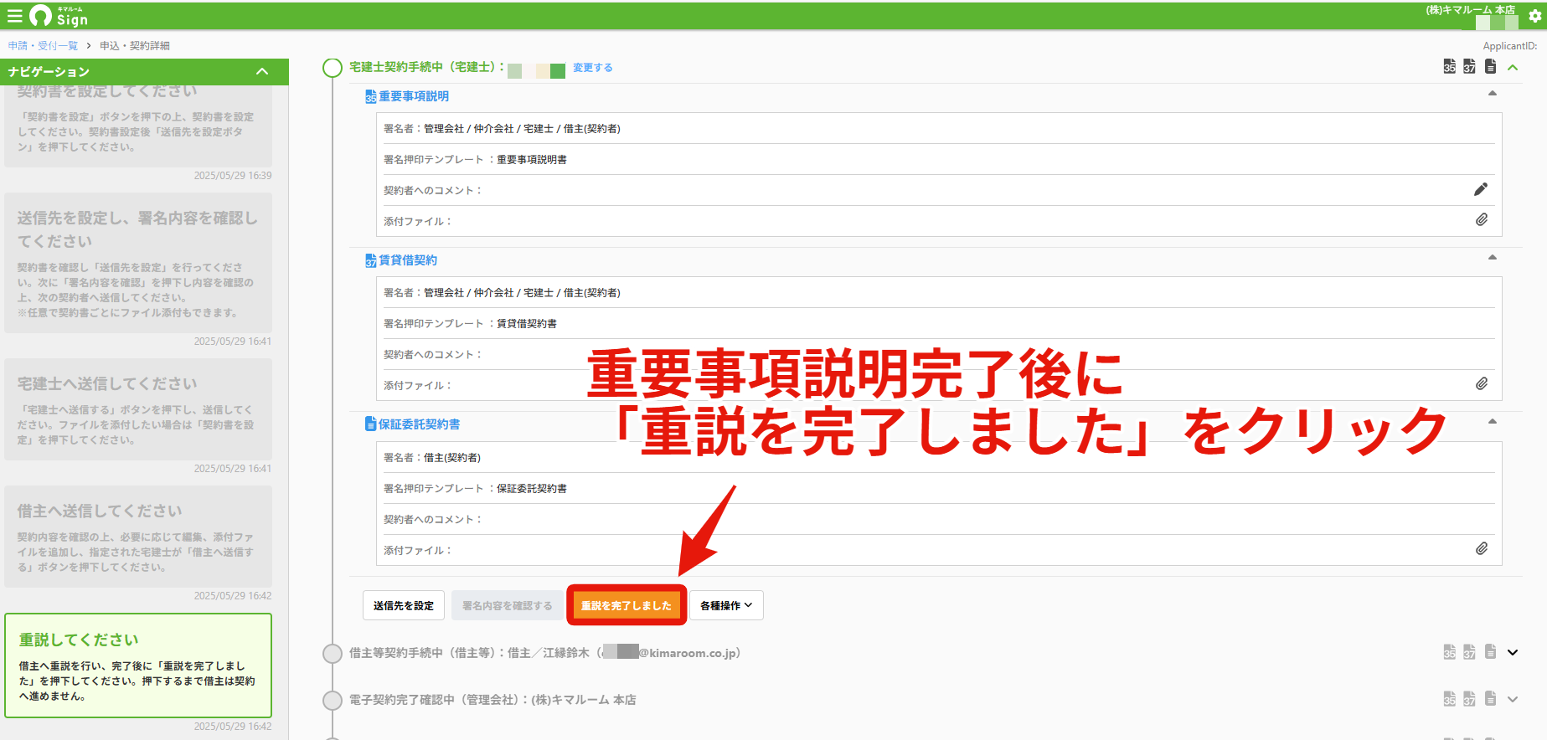
Task: Click the ApplicantID label
Action: pyautogui.click(x=1510, y=46)
